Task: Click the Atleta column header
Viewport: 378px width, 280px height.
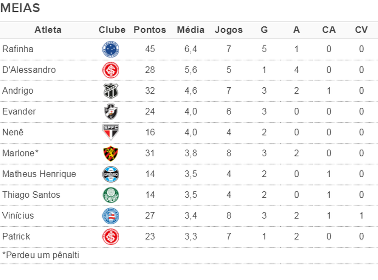Action: [x=48, y=30]
